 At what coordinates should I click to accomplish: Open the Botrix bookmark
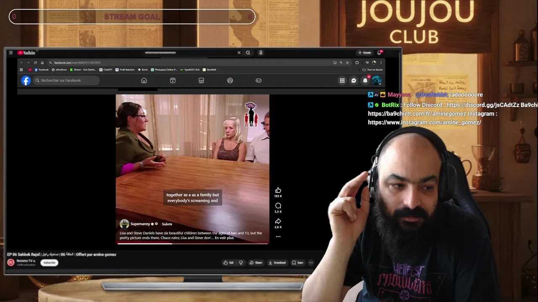(x=143, y=70)
